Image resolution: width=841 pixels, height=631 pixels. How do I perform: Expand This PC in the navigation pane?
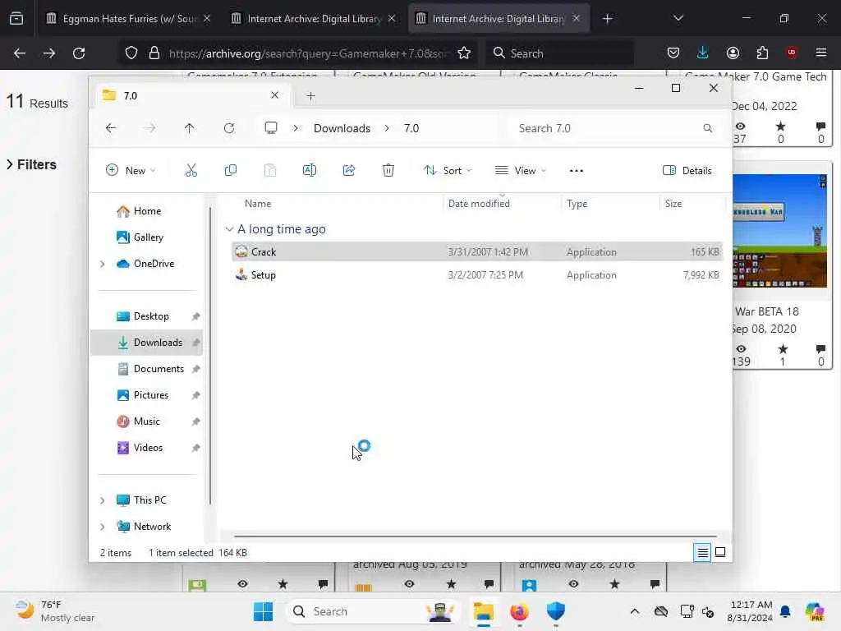(x=102, y=500)
